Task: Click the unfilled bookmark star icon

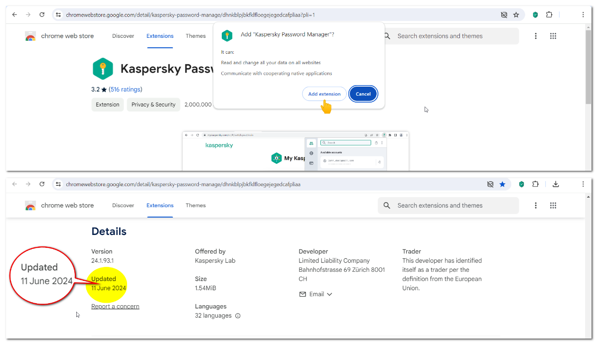Action: coord(516,15)
